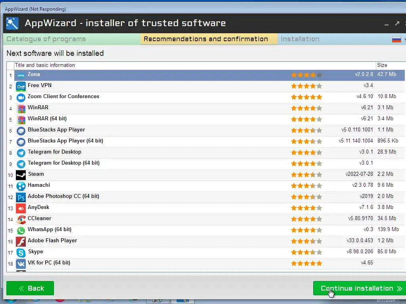The width and height of the screenshot is (406, 304).
Task: Select the Zona app icon
Action: click(21, 75)
